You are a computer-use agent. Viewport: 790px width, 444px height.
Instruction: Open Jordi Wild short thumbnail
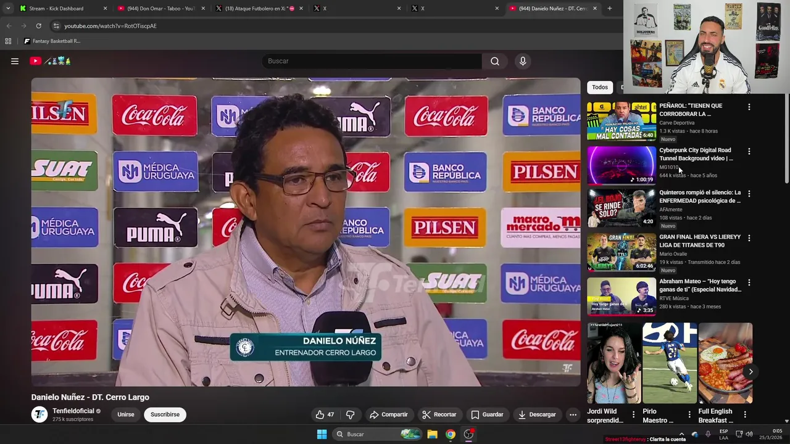(x=614, y=363)
